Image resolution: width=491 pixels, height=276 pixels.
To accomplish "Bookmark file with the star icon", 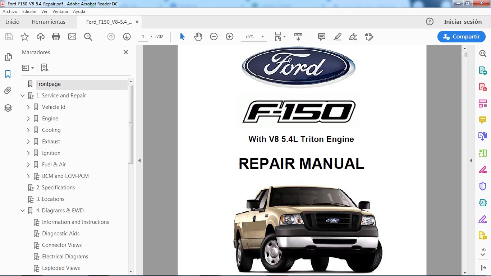I will pos(25,37).
